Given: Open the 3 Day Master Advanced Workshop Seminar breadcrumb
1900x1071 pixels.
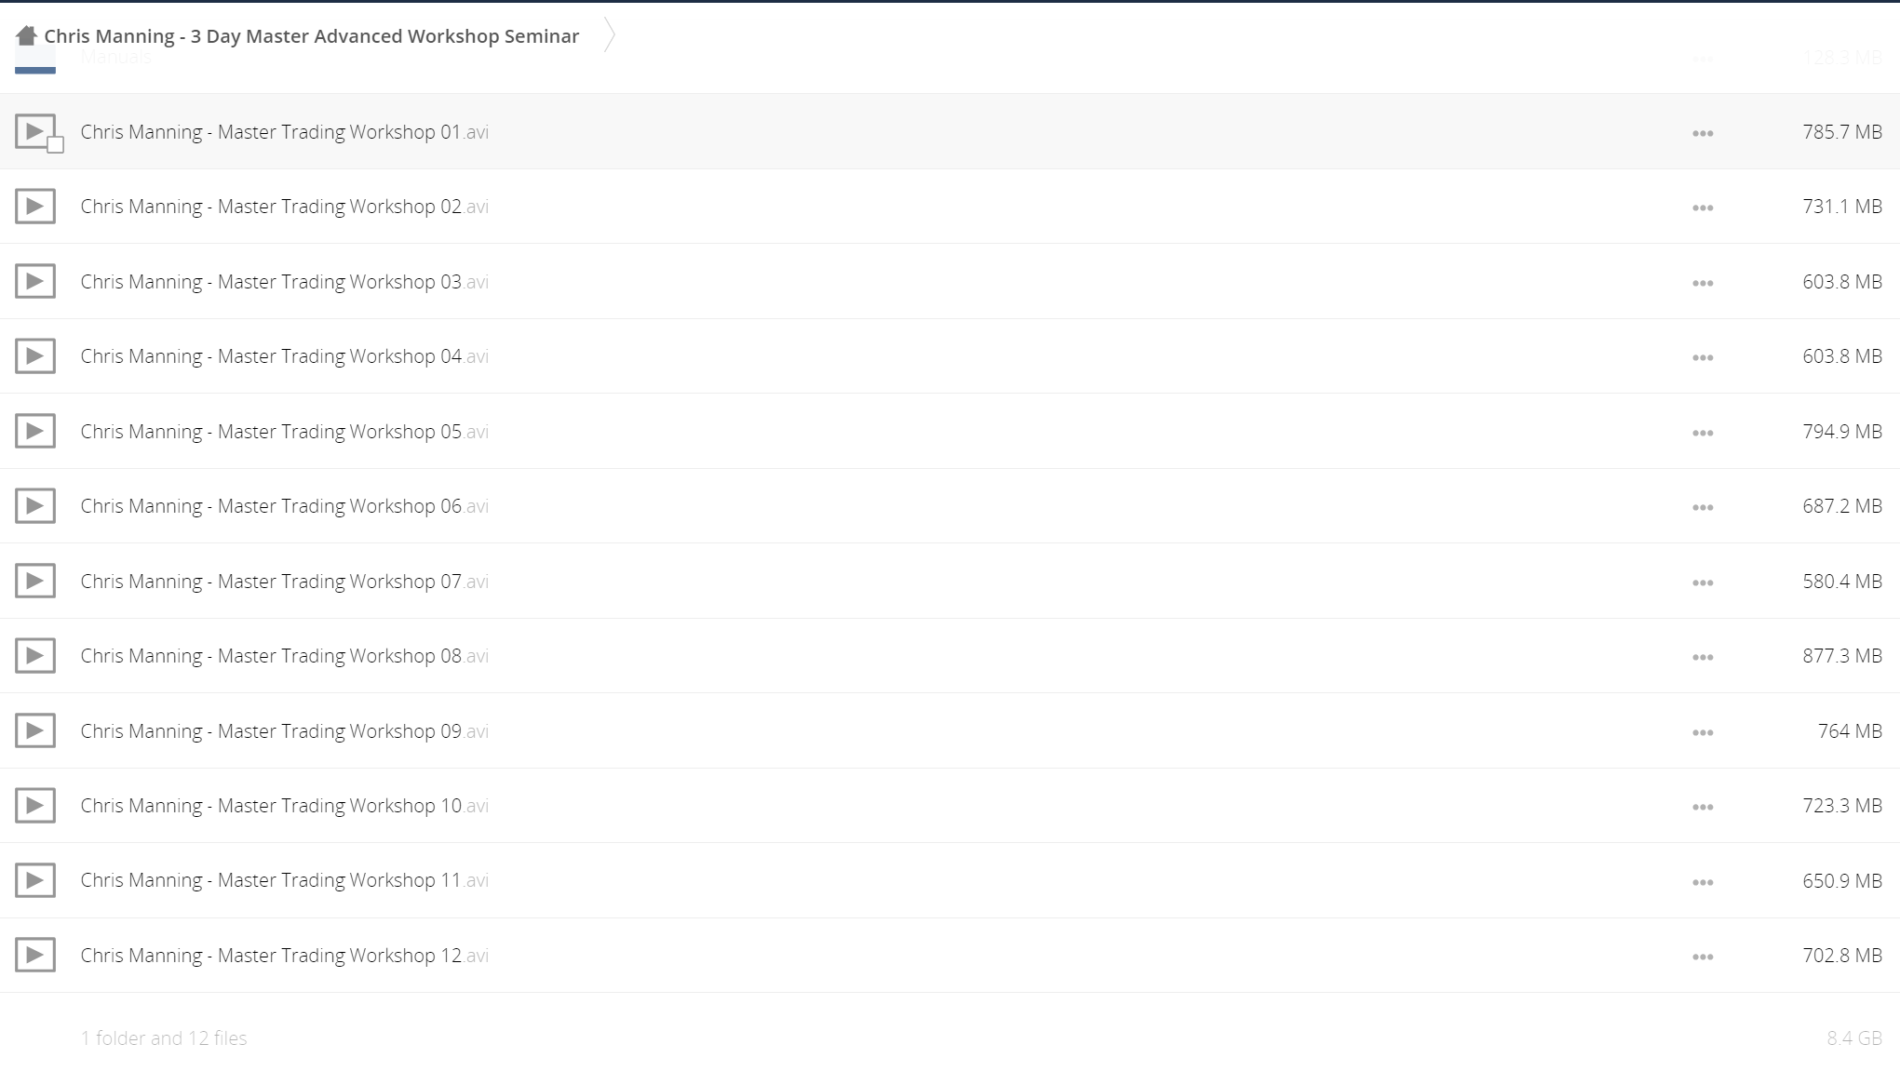Looking at the screenshot, I should tap(312, 36).
